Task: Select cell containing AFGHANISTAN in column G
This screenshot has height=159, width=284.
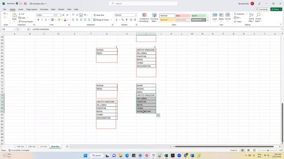Action: coord(106,118)
